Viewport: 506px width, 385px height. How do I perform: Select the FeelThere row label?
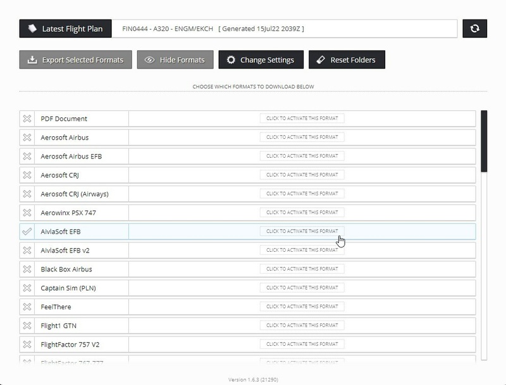tap(56, 307)
